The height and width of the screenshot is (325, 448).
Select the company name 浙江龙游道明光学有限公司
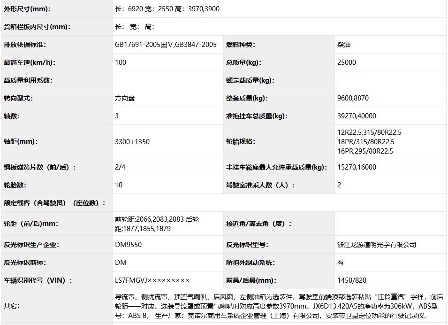click(x=377, y=245)
